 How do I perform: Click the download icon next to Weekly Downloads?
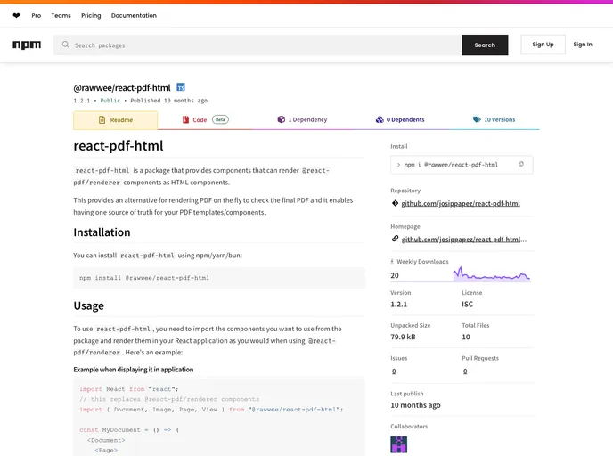[392, 262]
